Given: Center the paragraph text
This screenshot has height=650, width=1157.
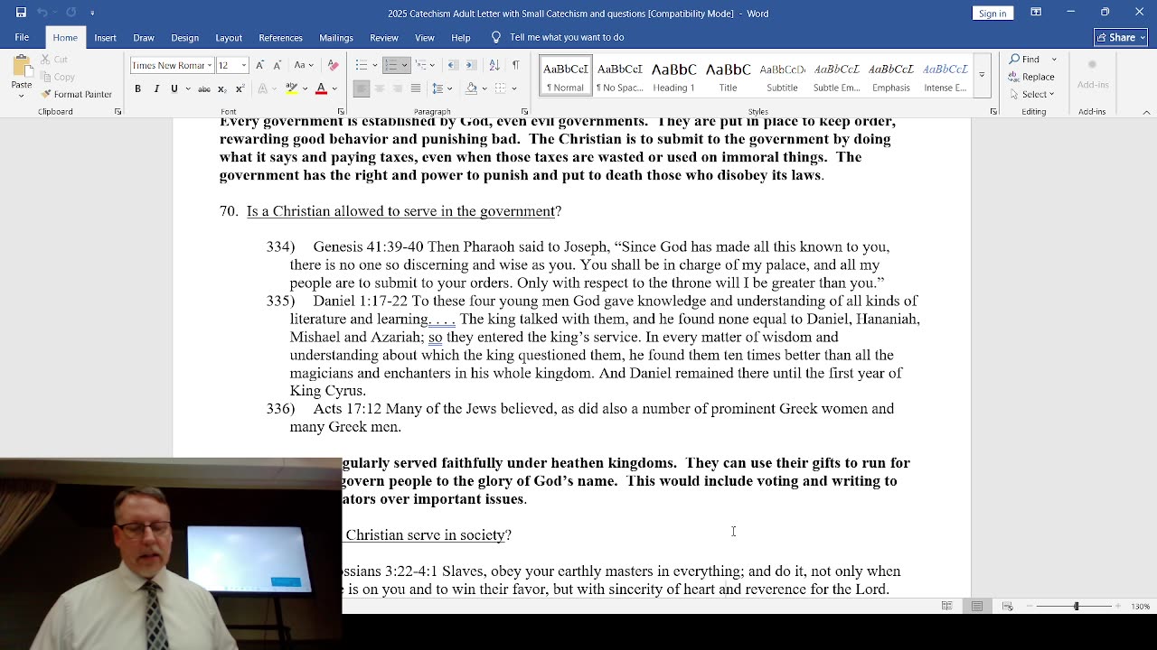Looking at the screenshot, I should (x=379, y=88).
